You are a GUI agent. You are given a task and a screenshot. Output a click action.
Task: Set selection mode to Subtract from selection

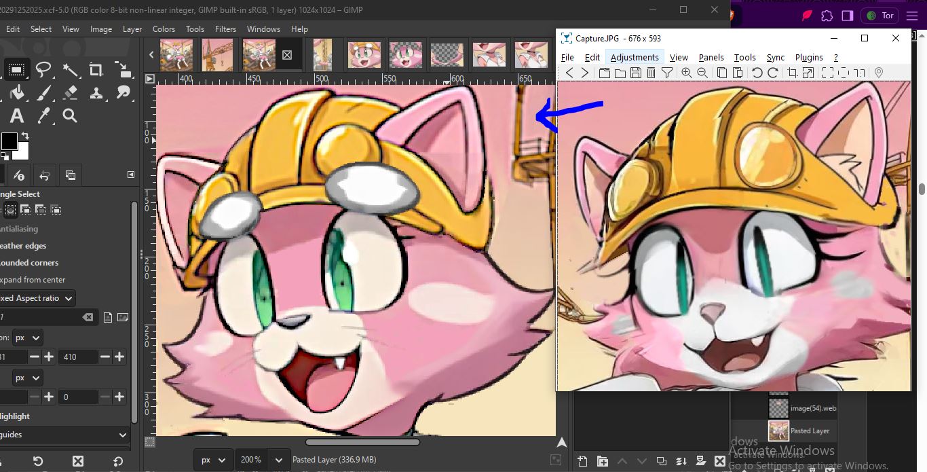[x=41, y=210]
